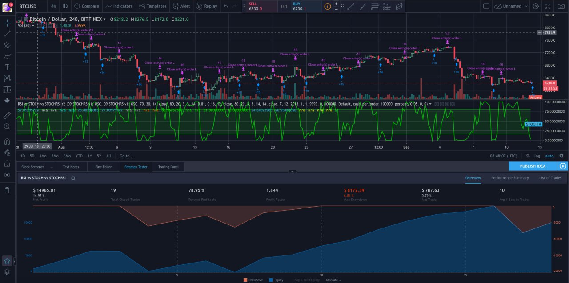The width and height of the screenshot is (569, 283).
Task: Switch to Performance Summary view
Action: pos(510,178)
